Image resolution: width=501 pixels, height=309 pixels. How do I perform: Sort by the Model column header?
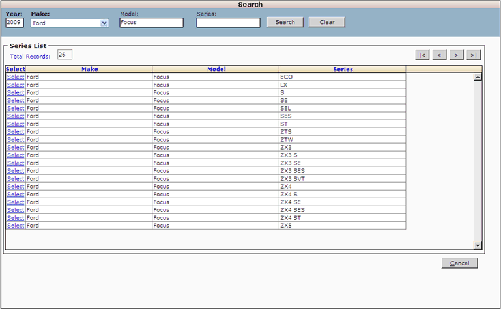coord(216,69)
